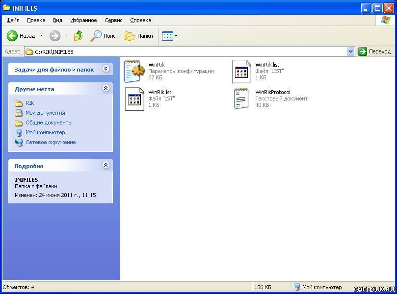Screen dimensions: 397x294
Task: Maximize the INIFILES window
Action: (377, 8)
